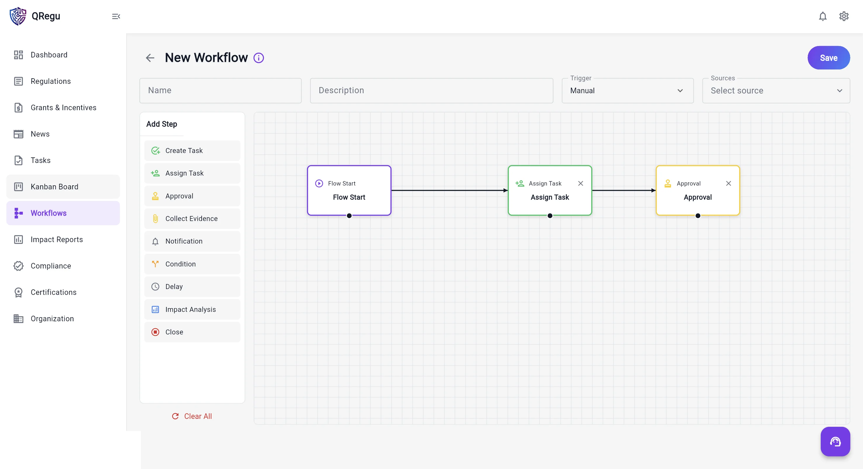The height and width of the screenshot is (469, 863).
Task: Remove the Approval node with X
Action: coord(728,183)
